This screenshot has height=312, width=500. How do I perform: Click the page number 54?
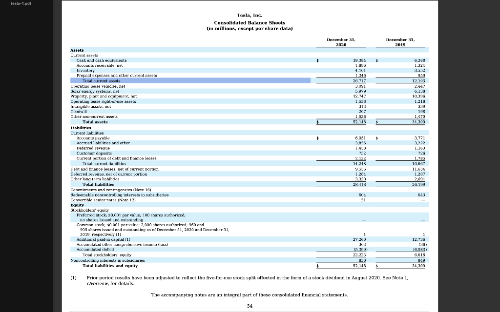pyautogui.click(x=250, y=306)
